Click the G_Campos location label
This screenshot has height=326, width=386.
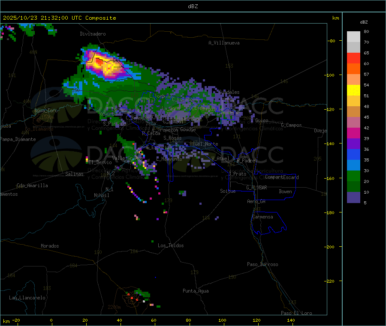291,125
